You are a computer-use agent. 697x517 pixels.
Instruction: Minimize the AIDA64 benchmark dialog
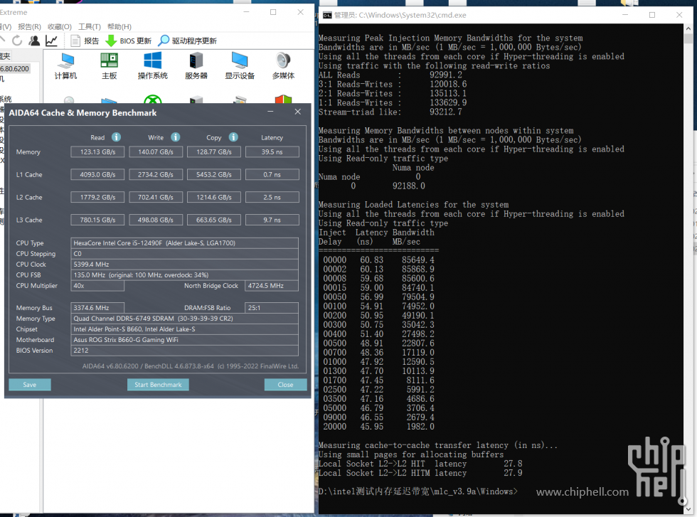(x=270, y=112)
